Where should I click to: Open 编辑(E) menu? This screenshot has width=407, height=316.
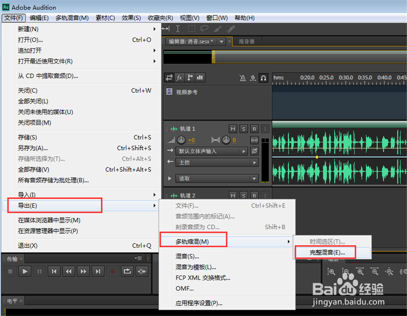coord(39,18)
